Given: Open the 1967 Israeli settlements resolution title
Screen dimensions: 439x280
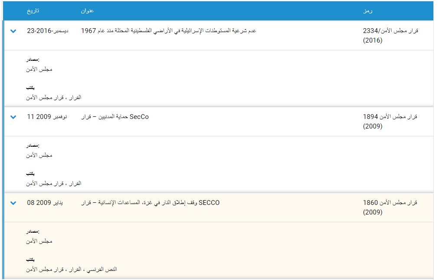Looking at the screenshot, I should (x=168, y=31).
